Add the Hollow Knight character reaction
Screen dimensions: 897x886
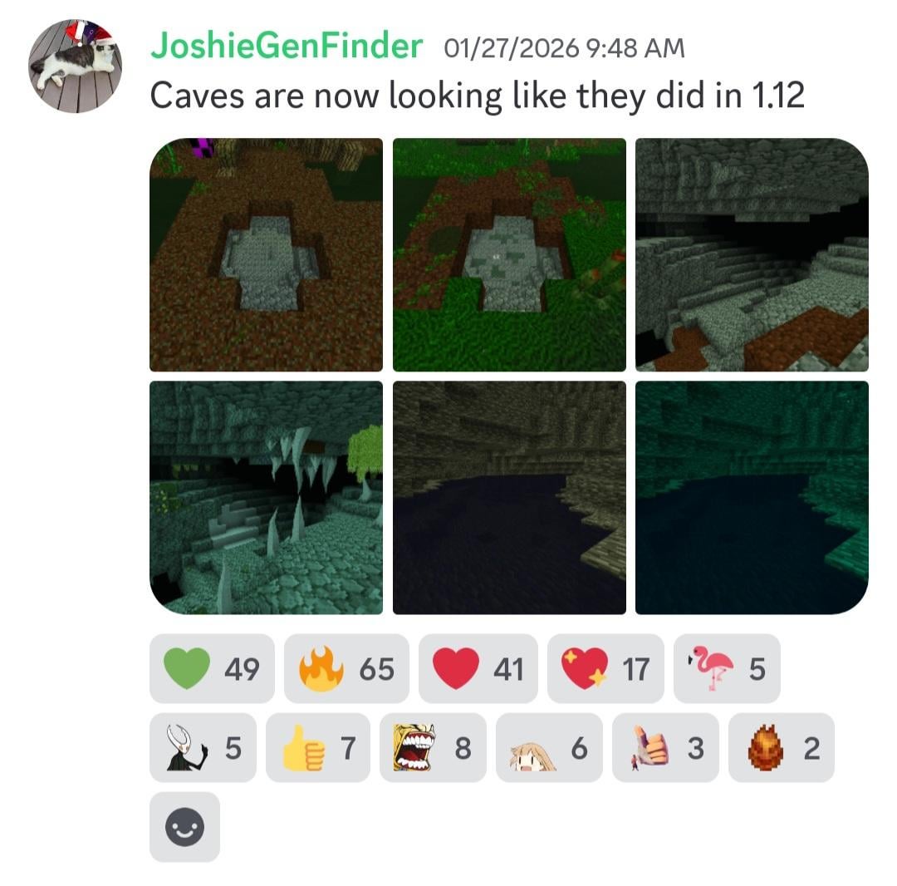pyautogui.click(x=203, y=747)
